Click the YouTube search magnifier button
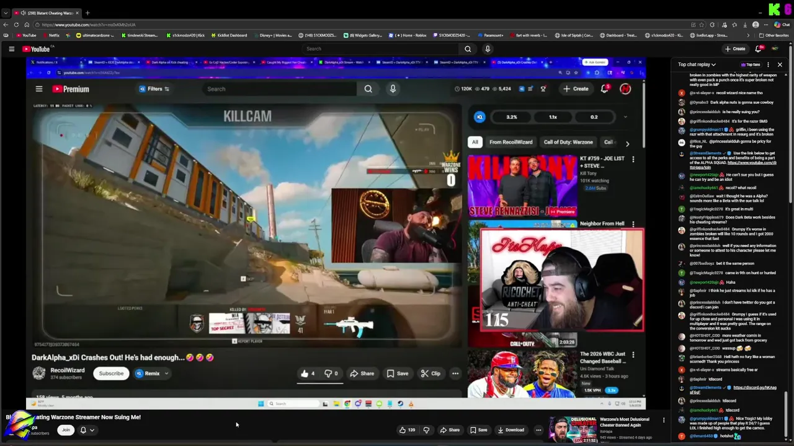The width and height of the screenshot is (794, 446). pyautogui.click(x=468, y=49)
